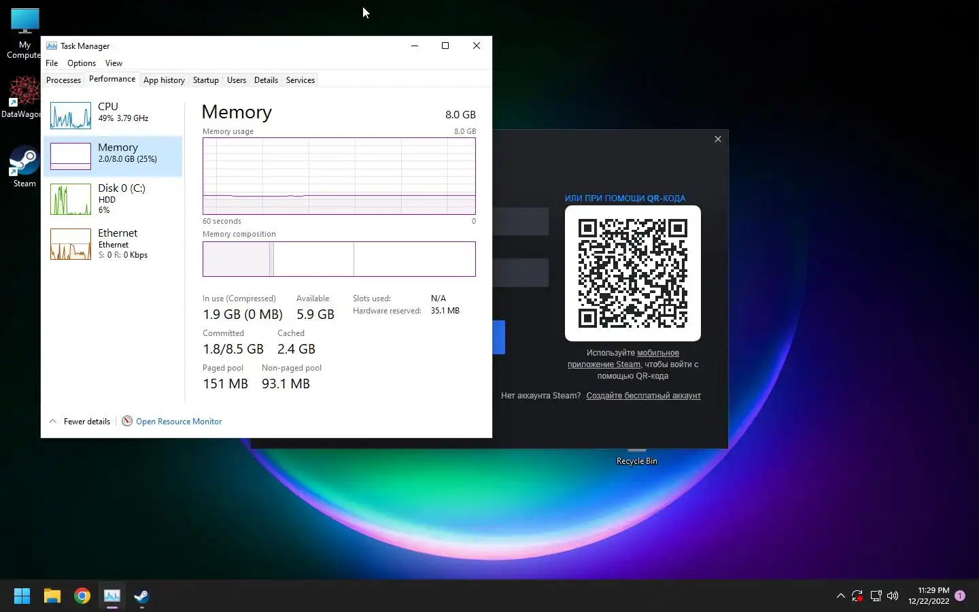Image resolution: width=979 pixels, height=612 pixels.
Task: Click the sync update tray icon
Action: pyautogui.click(x=857, y=596)
